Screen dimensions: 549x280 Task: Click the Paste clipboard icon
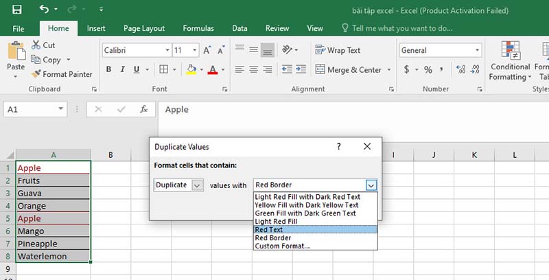(16, 51)
